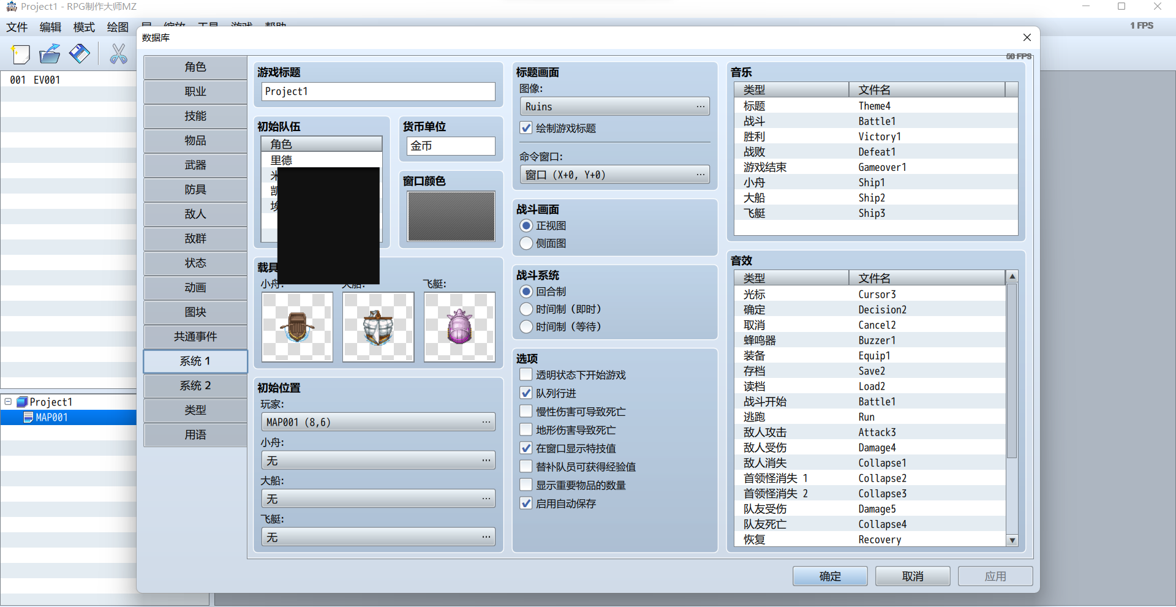Click the 游戏标题 Project1 text field

tap(379, 91)
